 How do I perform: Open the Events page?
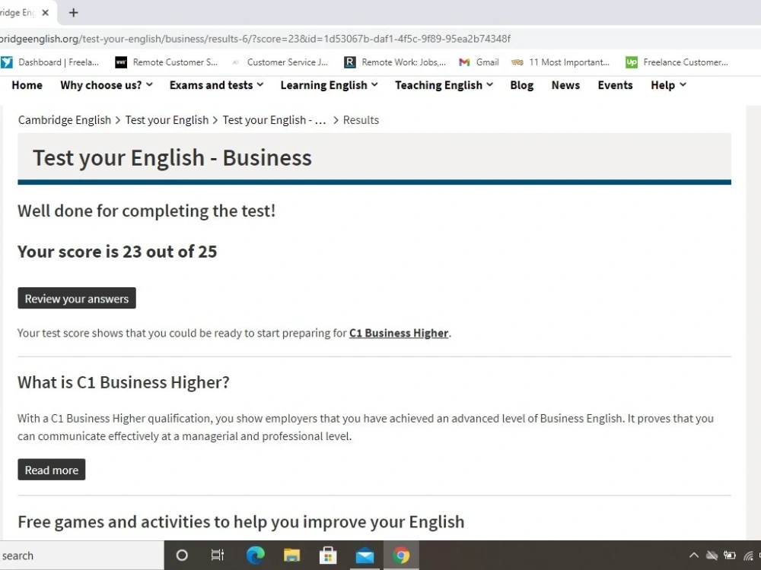click(x=615, y=85)
